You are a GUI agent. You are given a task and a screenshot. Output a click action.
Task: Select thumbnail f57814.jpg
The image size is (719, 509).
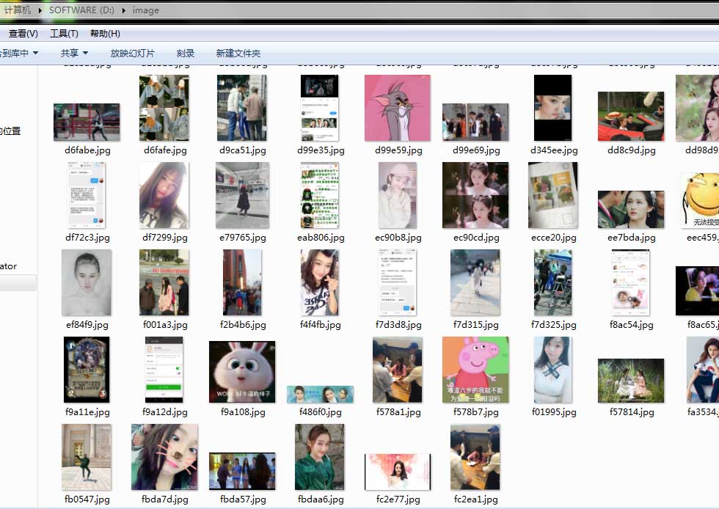(631, 381)
